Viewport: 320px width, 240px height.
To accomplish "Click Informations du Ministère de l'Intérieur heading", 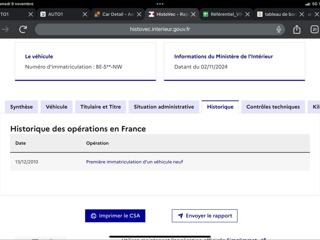I will click(x=224, y=56).
